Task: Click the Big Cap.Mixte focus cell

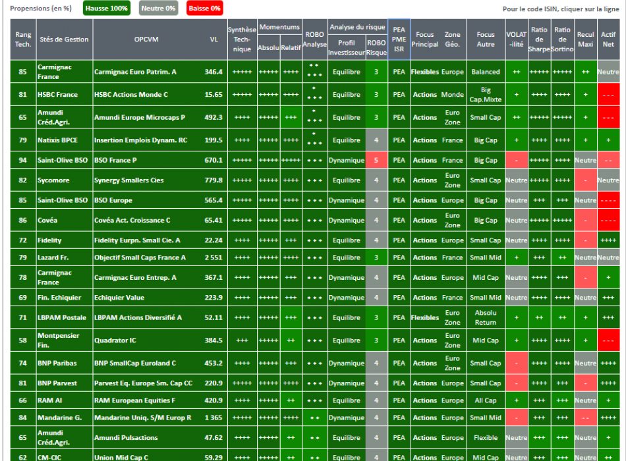Action: [x=486, y=95]
